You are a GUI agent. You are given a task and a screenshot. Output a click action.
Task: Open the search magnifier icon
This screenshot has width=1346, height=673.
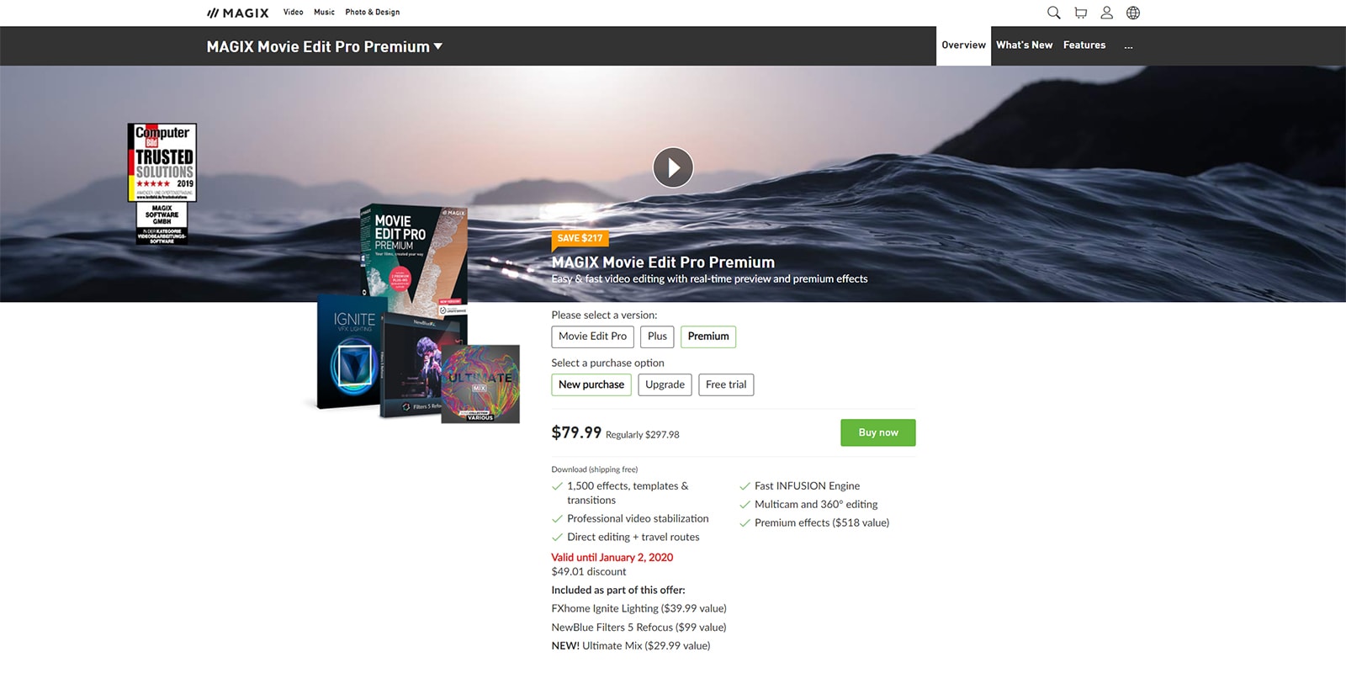[x=1053, y=13]
